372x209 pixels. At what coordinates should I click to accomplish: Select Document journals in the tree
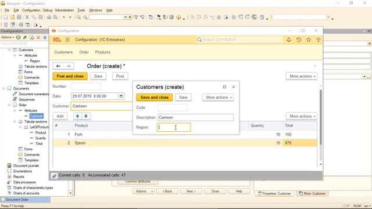point(26,165)
